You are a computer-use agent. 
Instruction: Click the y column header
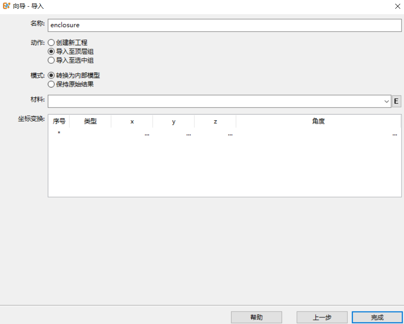[174, 121]
